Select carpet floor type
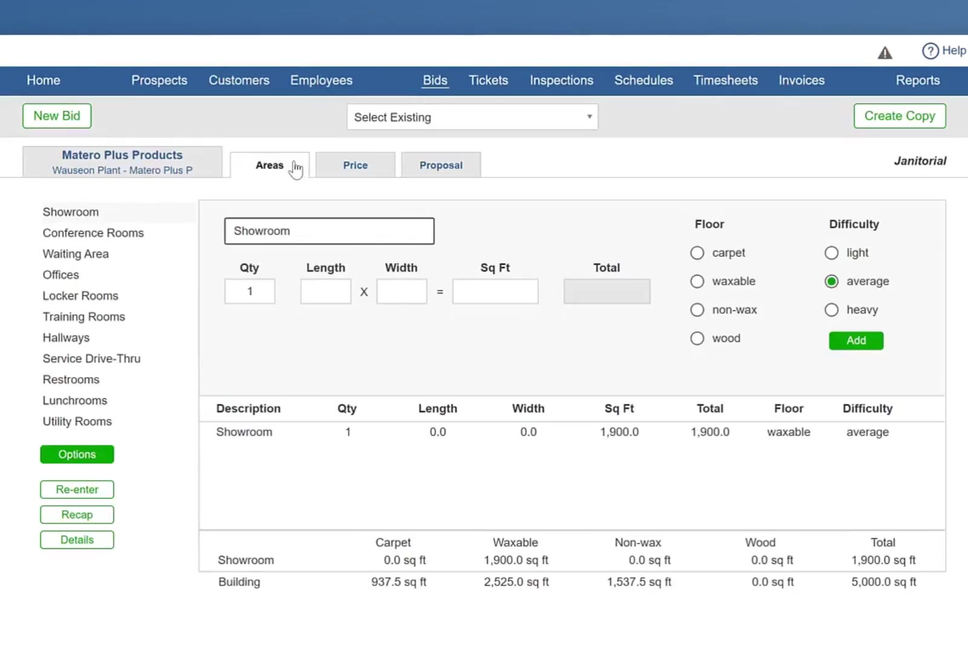 tap(697, 253)
